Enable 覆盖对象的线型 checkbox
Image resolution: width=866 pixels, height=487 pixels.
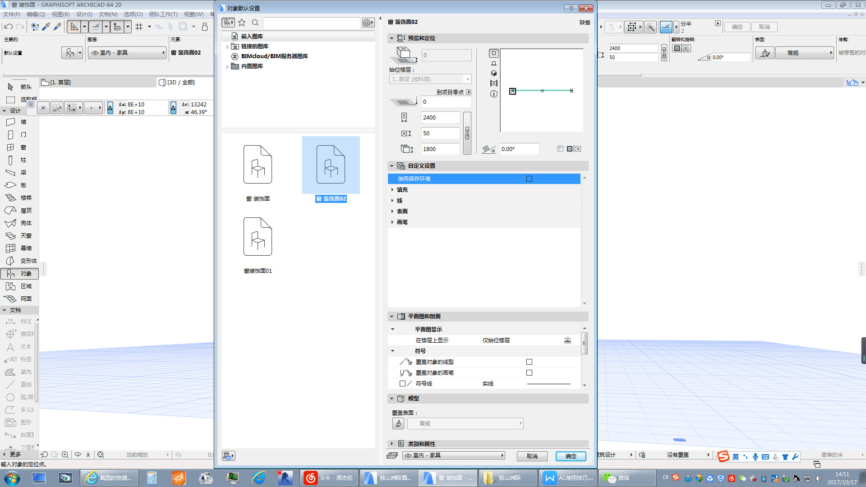(530, 362)
